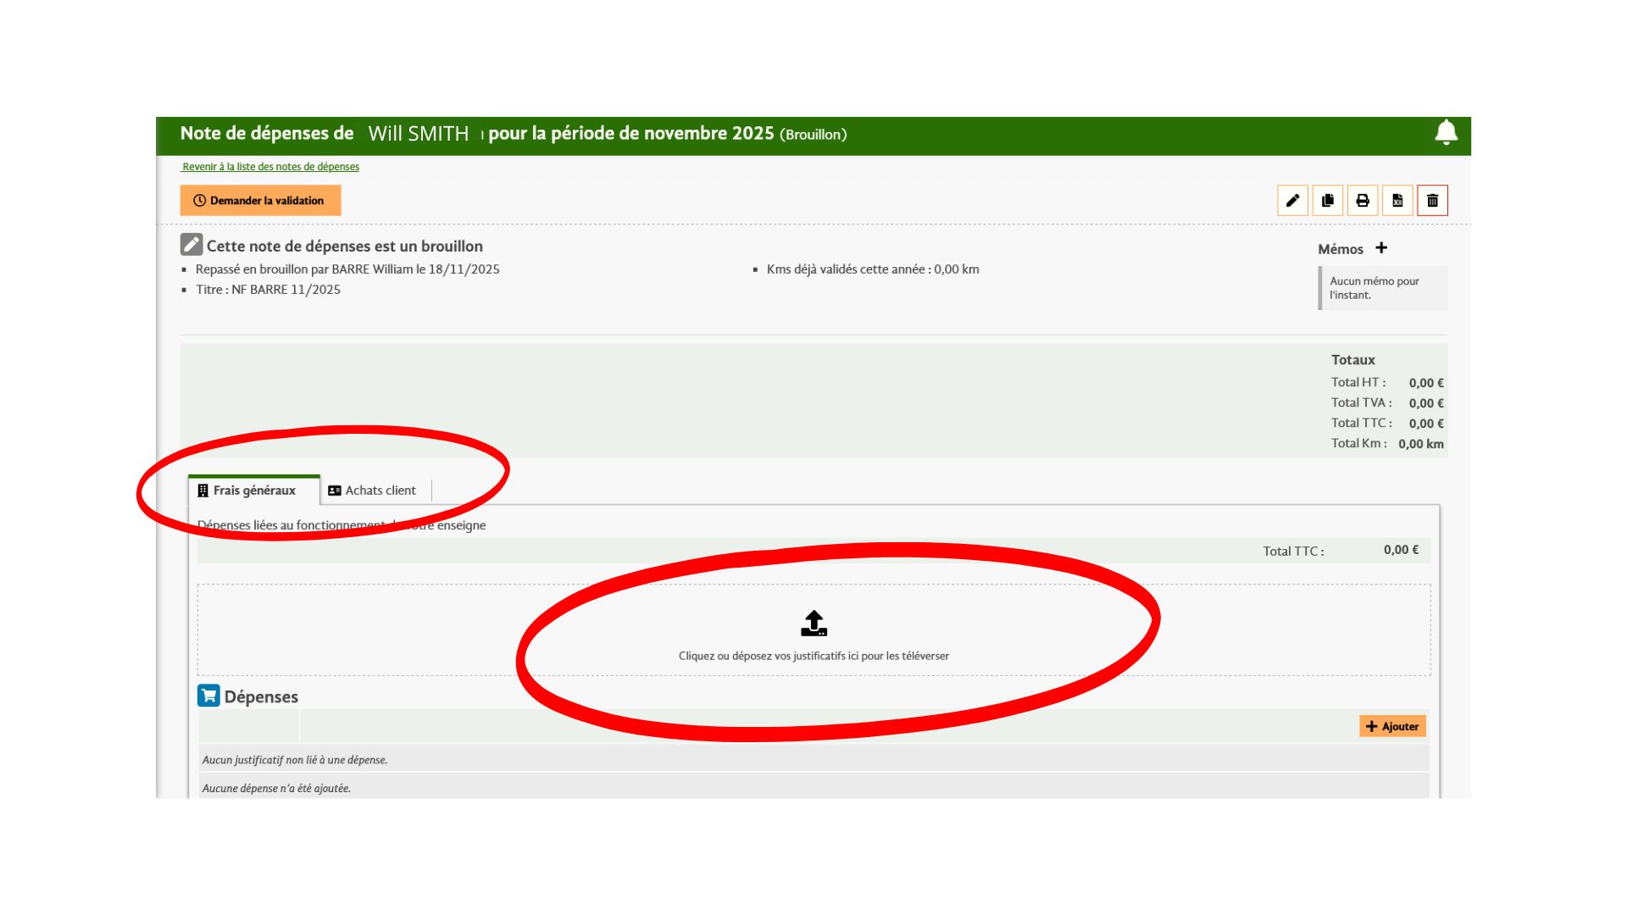Image resolution: width=1627 pixels, height=915 pixels.
Task: Switch to the Achats client tab
Action: click(x=372, y=491)
